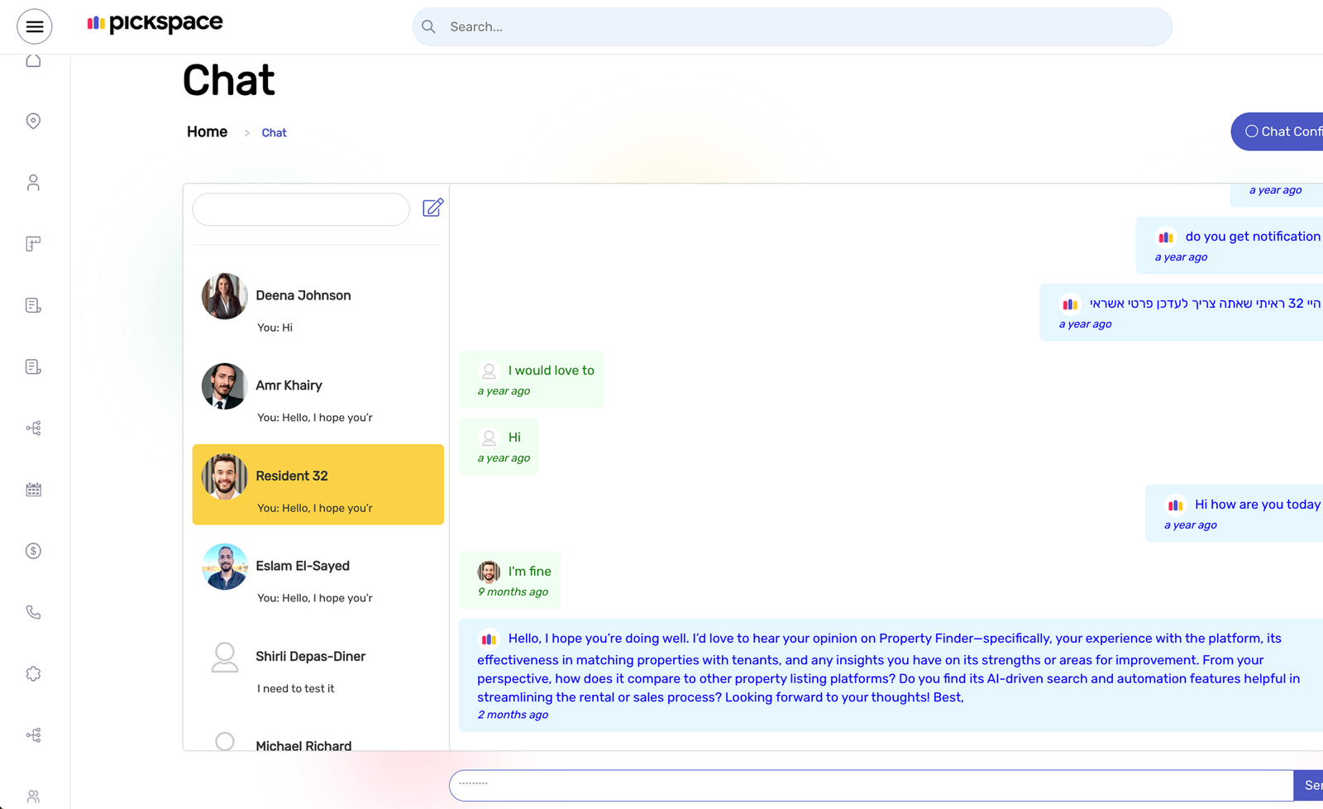Focus the contact search field
Screen dimensions: 1323x809
(x=301, y=210)
